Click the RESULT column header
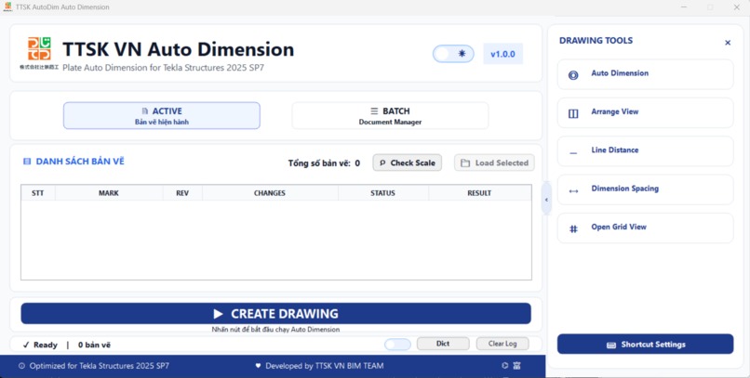Screen dimensions: 750x378 (479, 193)
